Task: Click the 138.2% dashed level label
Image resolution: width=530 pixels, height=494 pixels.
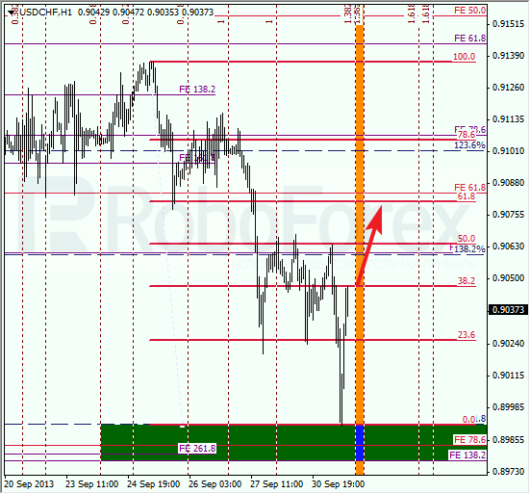Action: 469,249
